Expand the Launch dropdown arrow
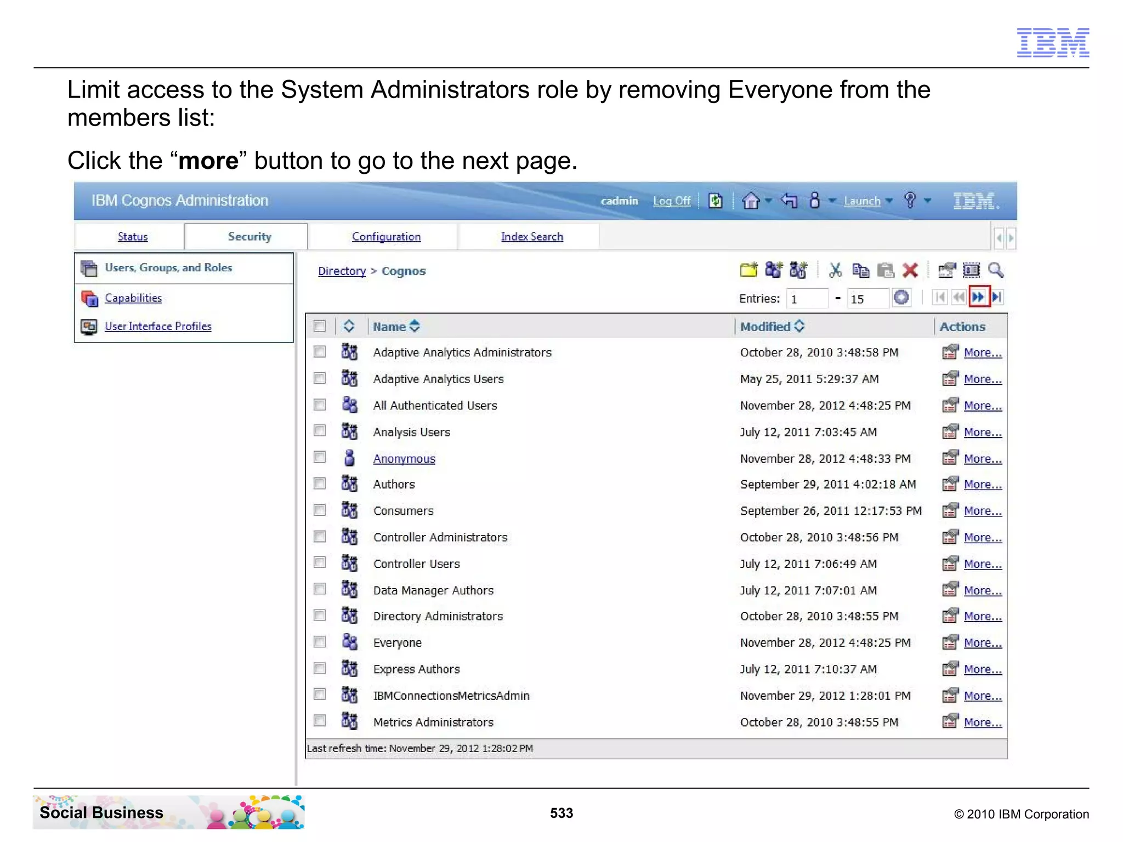The height and width of the screenshot is (842, 1123). (889, 201)
